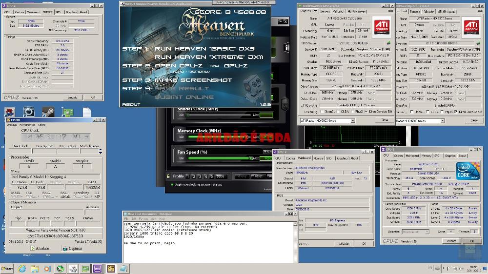
Task: Switch to Validation tab in left GPU-Z
Action: click(338, 11)
